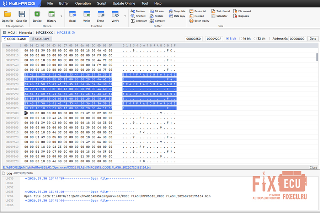This screenshot has height=213, width=320.
Task: Focus the Address 00000000 input field
Action: pyautogui.click(x=297, y=39)
